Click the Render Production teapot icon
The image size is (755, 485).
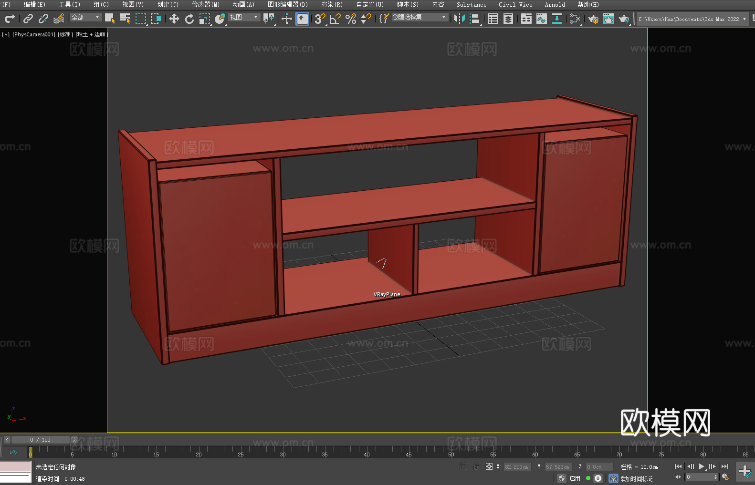pos(624,19)
